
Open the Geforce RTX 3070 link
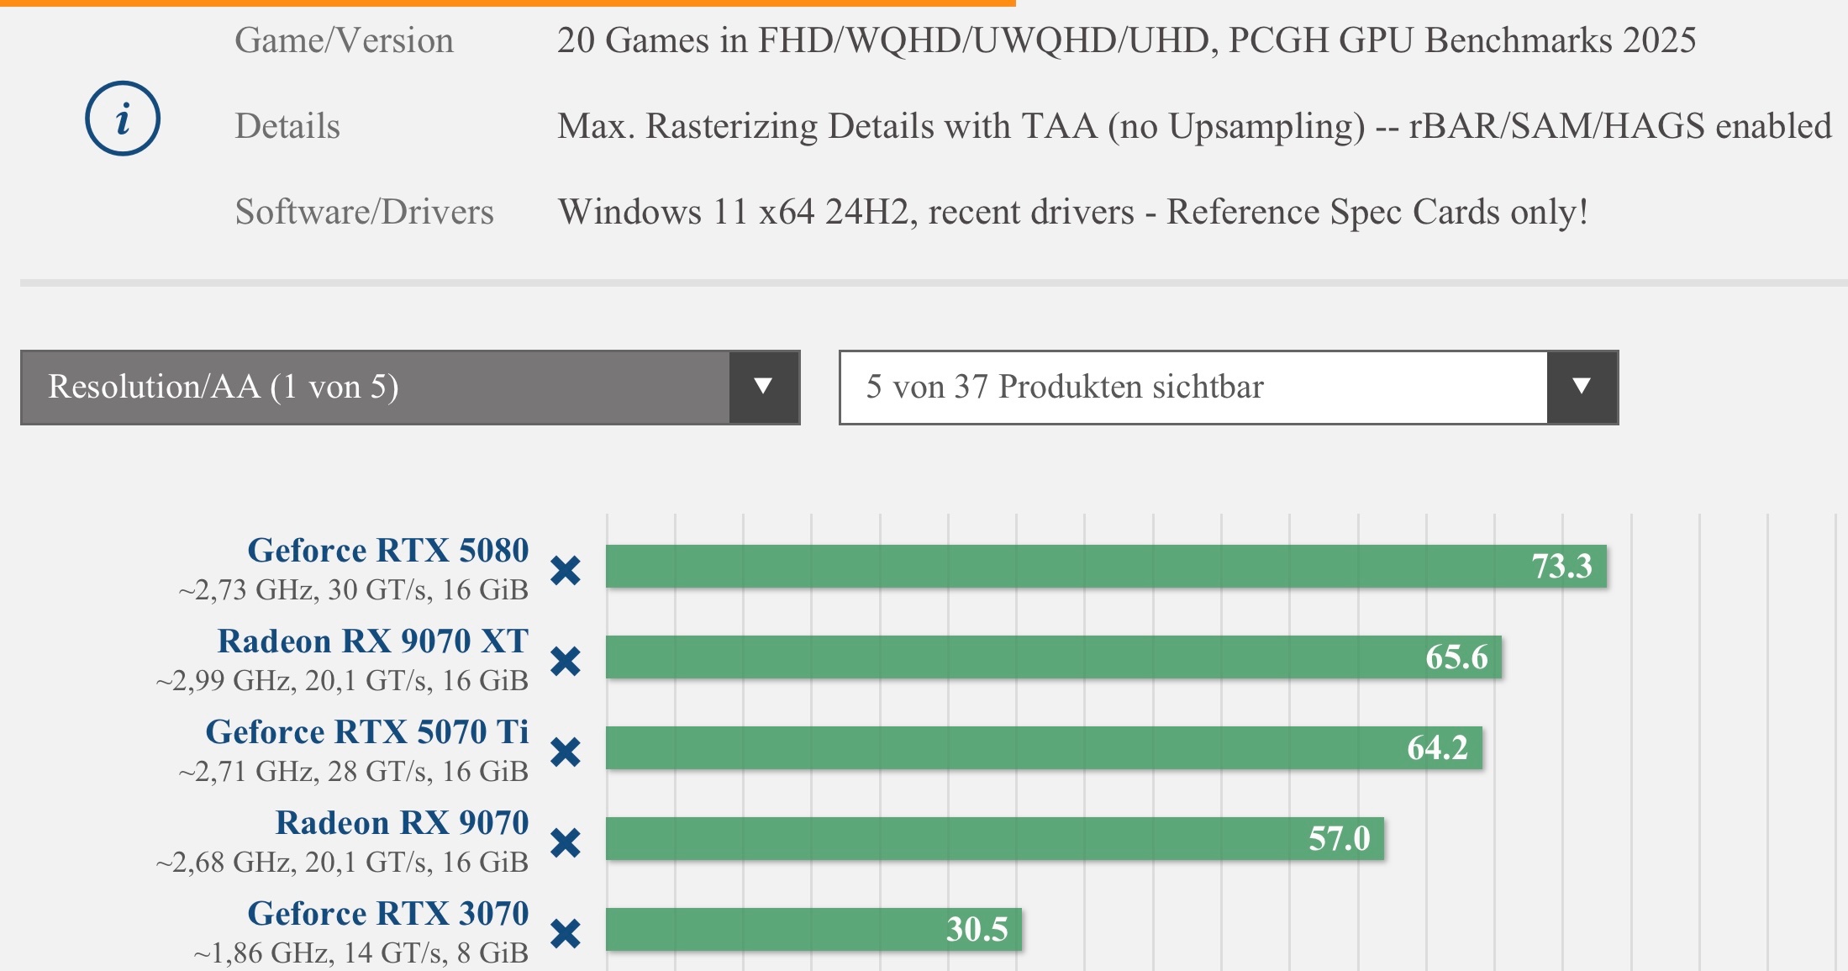pos(388,914)
